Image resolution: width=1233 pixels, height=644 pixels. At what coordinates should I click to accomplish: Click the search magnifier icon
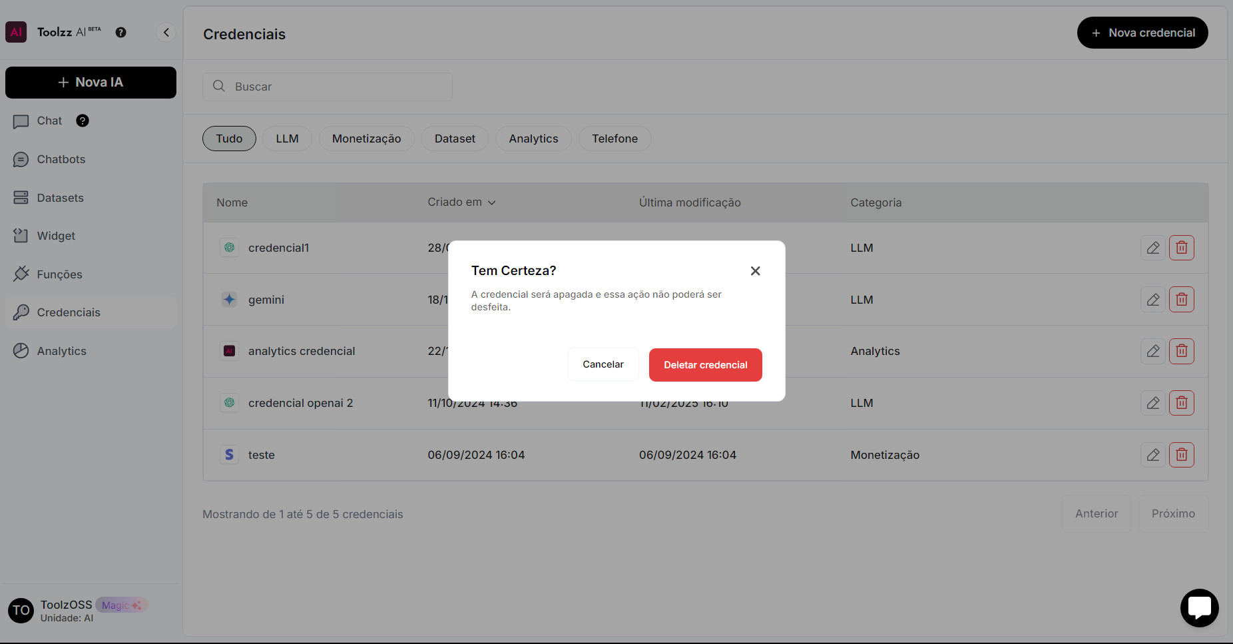218,86
